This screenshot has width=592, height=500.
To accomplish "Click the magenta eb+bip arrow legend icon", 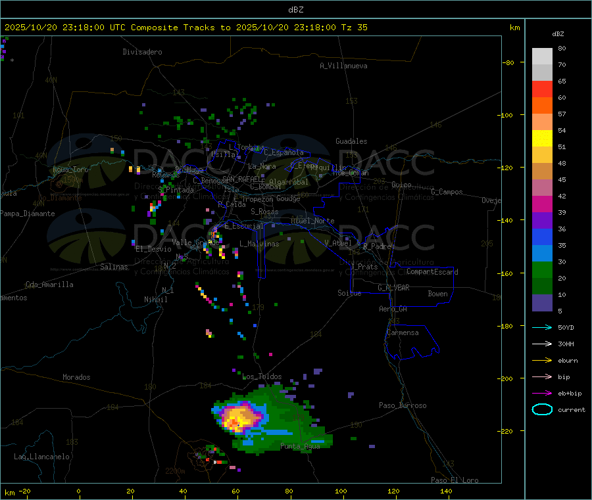I will [x=542, y=394].
